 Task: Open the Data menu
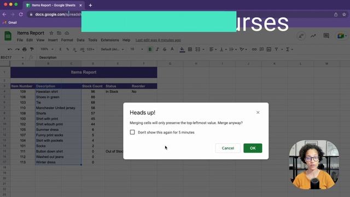80,40
